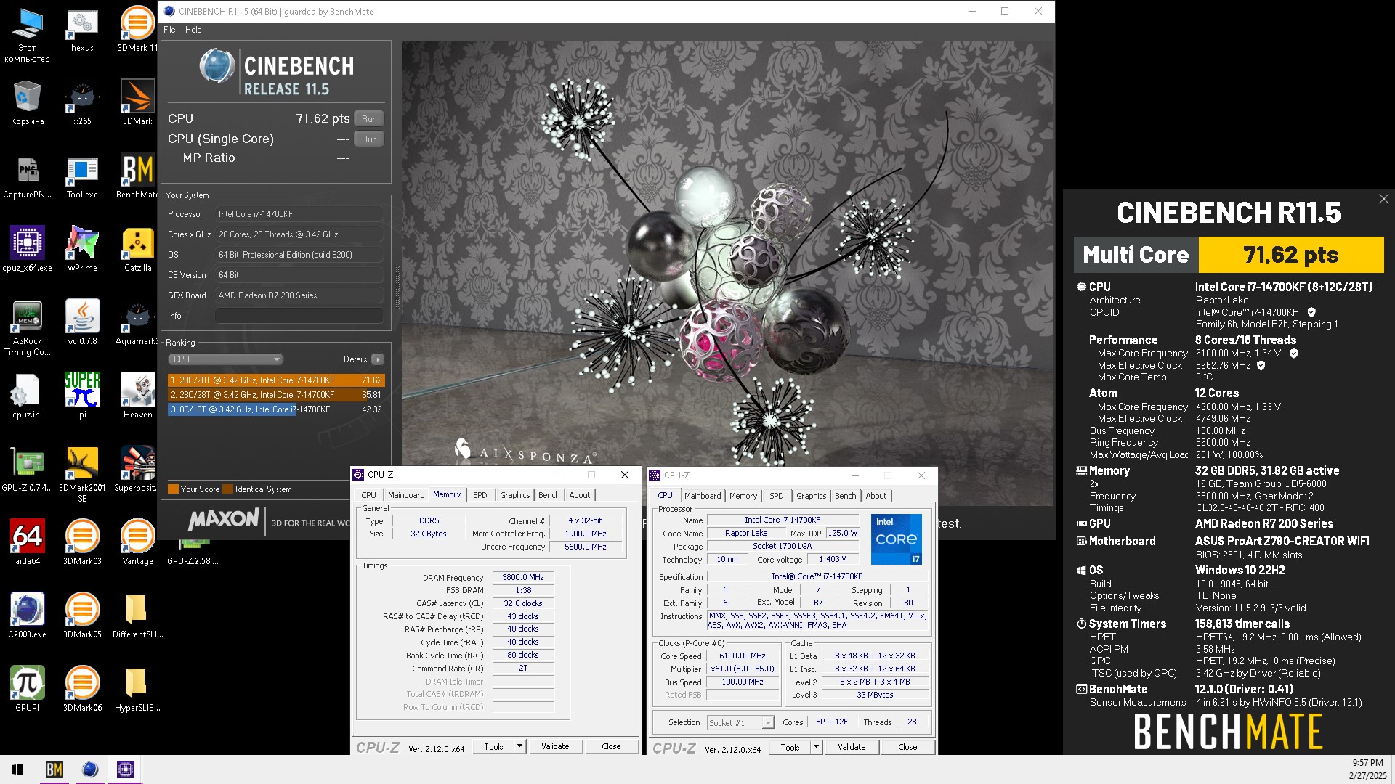
Task: Switch to Mainboard tab in left CPU-Z
Action: 406,495
